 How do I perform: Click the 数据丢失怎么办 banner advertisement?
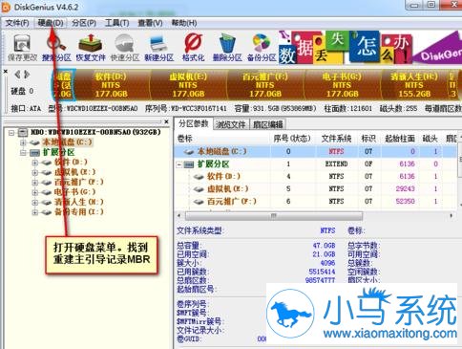click(x=369, y=47)
